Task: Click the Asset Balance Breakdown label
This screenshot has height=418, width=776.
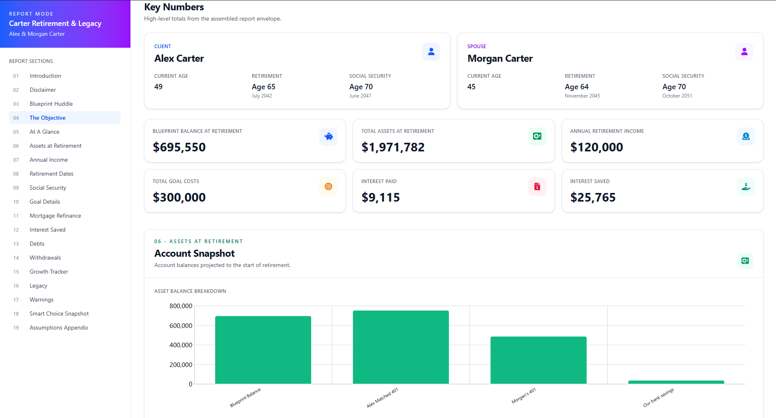Action: click(x=190, y=291)
